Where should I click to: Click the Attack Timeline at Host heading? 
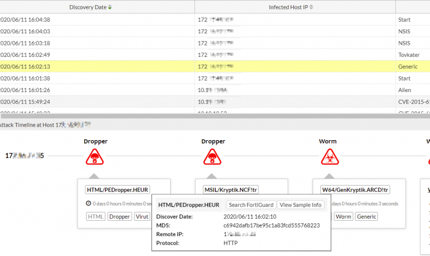(x=46, y=125)
